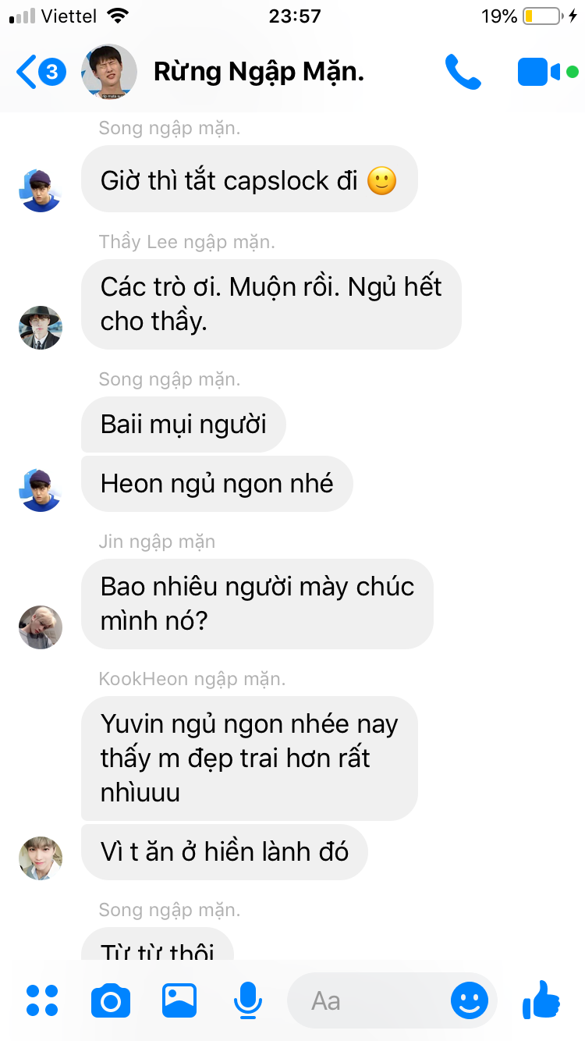
Task: Select the message Heon ngủ ngon nhé
Action: (x=217, y=484)
